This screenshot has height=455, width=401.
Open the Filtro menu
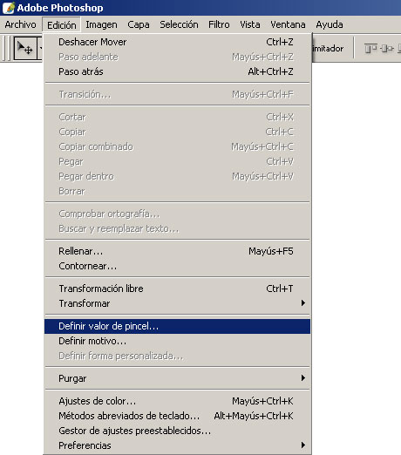(219, 24)
